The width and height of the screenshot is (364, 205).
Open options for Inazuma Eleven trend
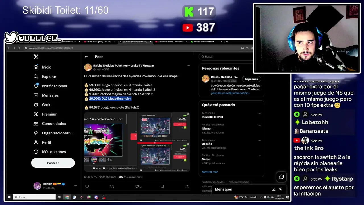[x=259, y=114]
